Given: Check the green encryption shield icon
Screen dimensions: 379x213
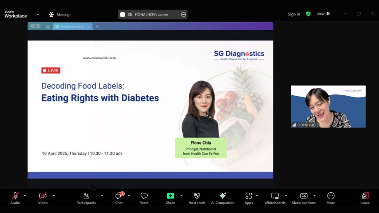Looking at the screenshot, I should [308, 14].
